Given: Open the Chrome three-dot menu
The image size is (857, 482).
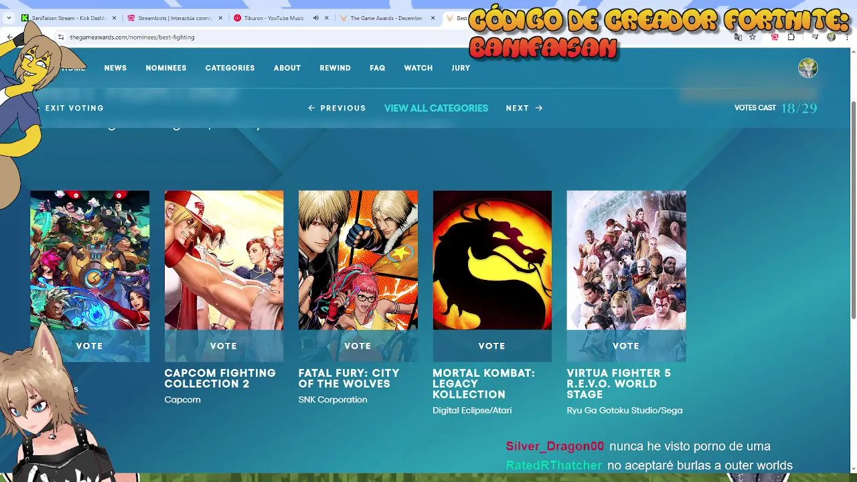Looking at the screenshot, I should click(x=846, y=37).
